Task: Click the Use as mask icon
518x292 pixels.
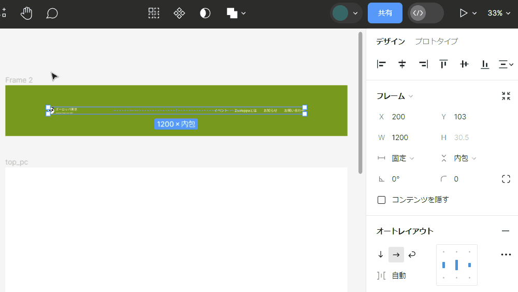Action: pos(205,13)
